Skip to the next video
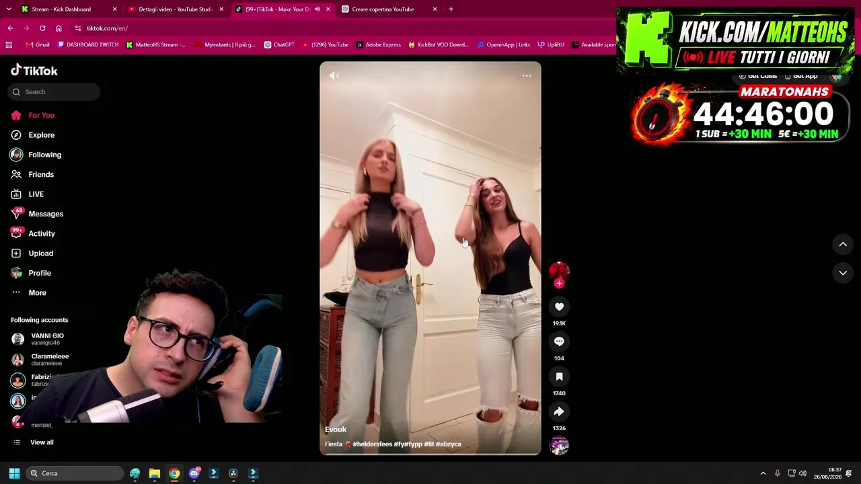 [843, 273]
